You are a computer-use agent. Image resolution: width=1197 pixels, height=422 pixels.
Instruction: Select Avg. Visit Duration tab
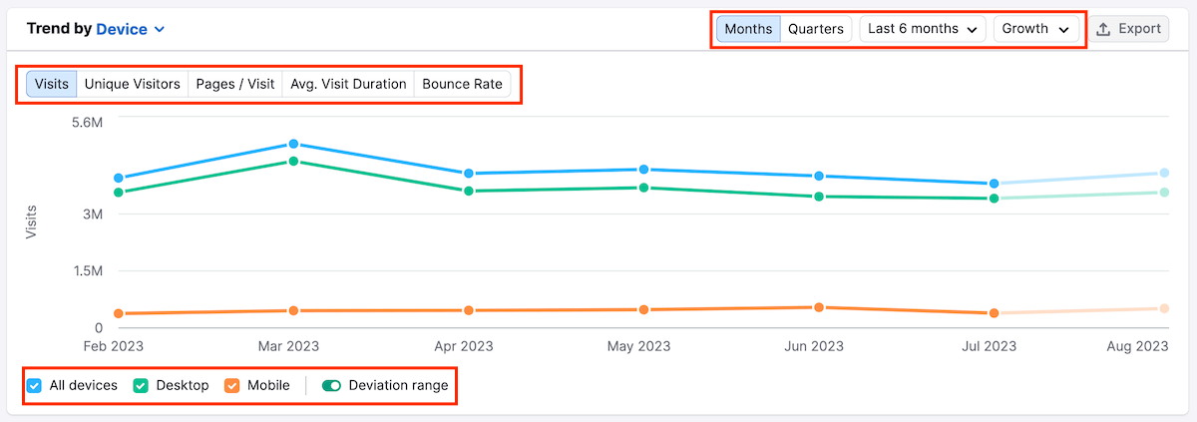[348, 84]
